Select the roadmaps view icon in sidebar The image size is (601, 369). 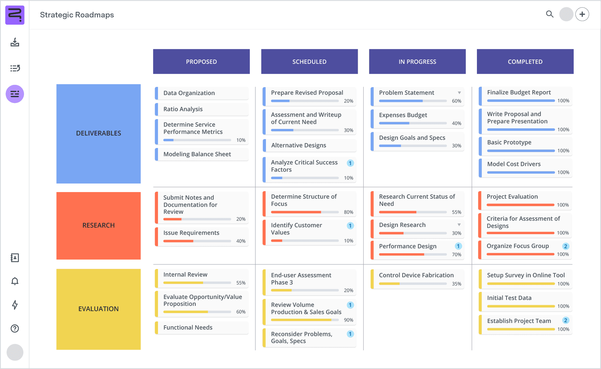[x=14, y=94]
